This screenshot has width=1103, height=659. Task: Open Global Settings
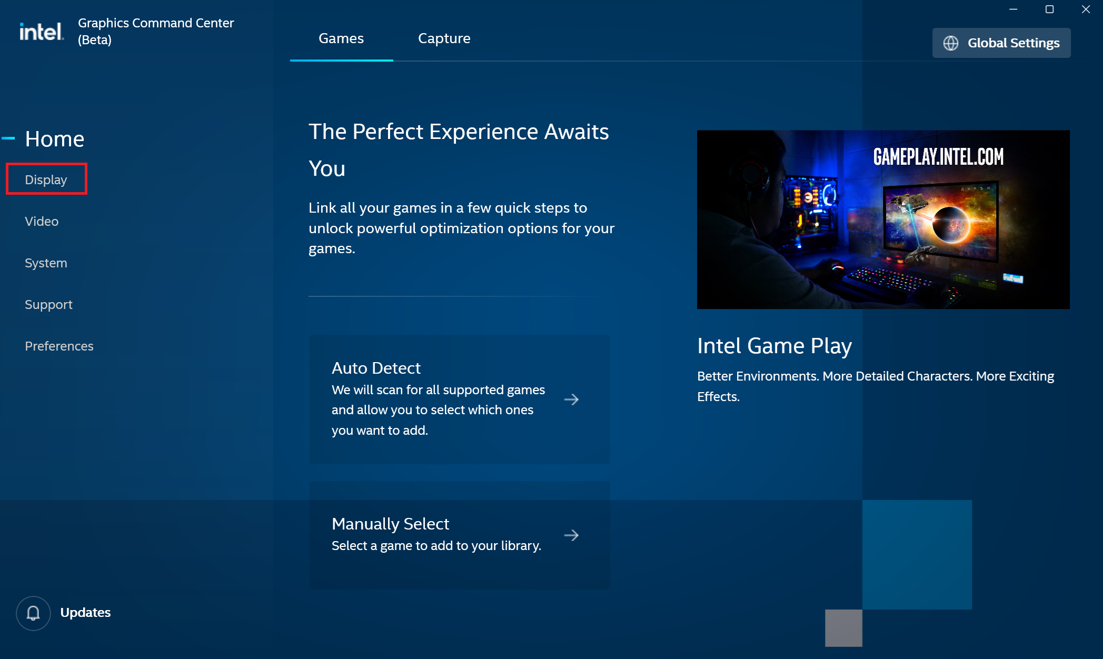point(1001,43)
